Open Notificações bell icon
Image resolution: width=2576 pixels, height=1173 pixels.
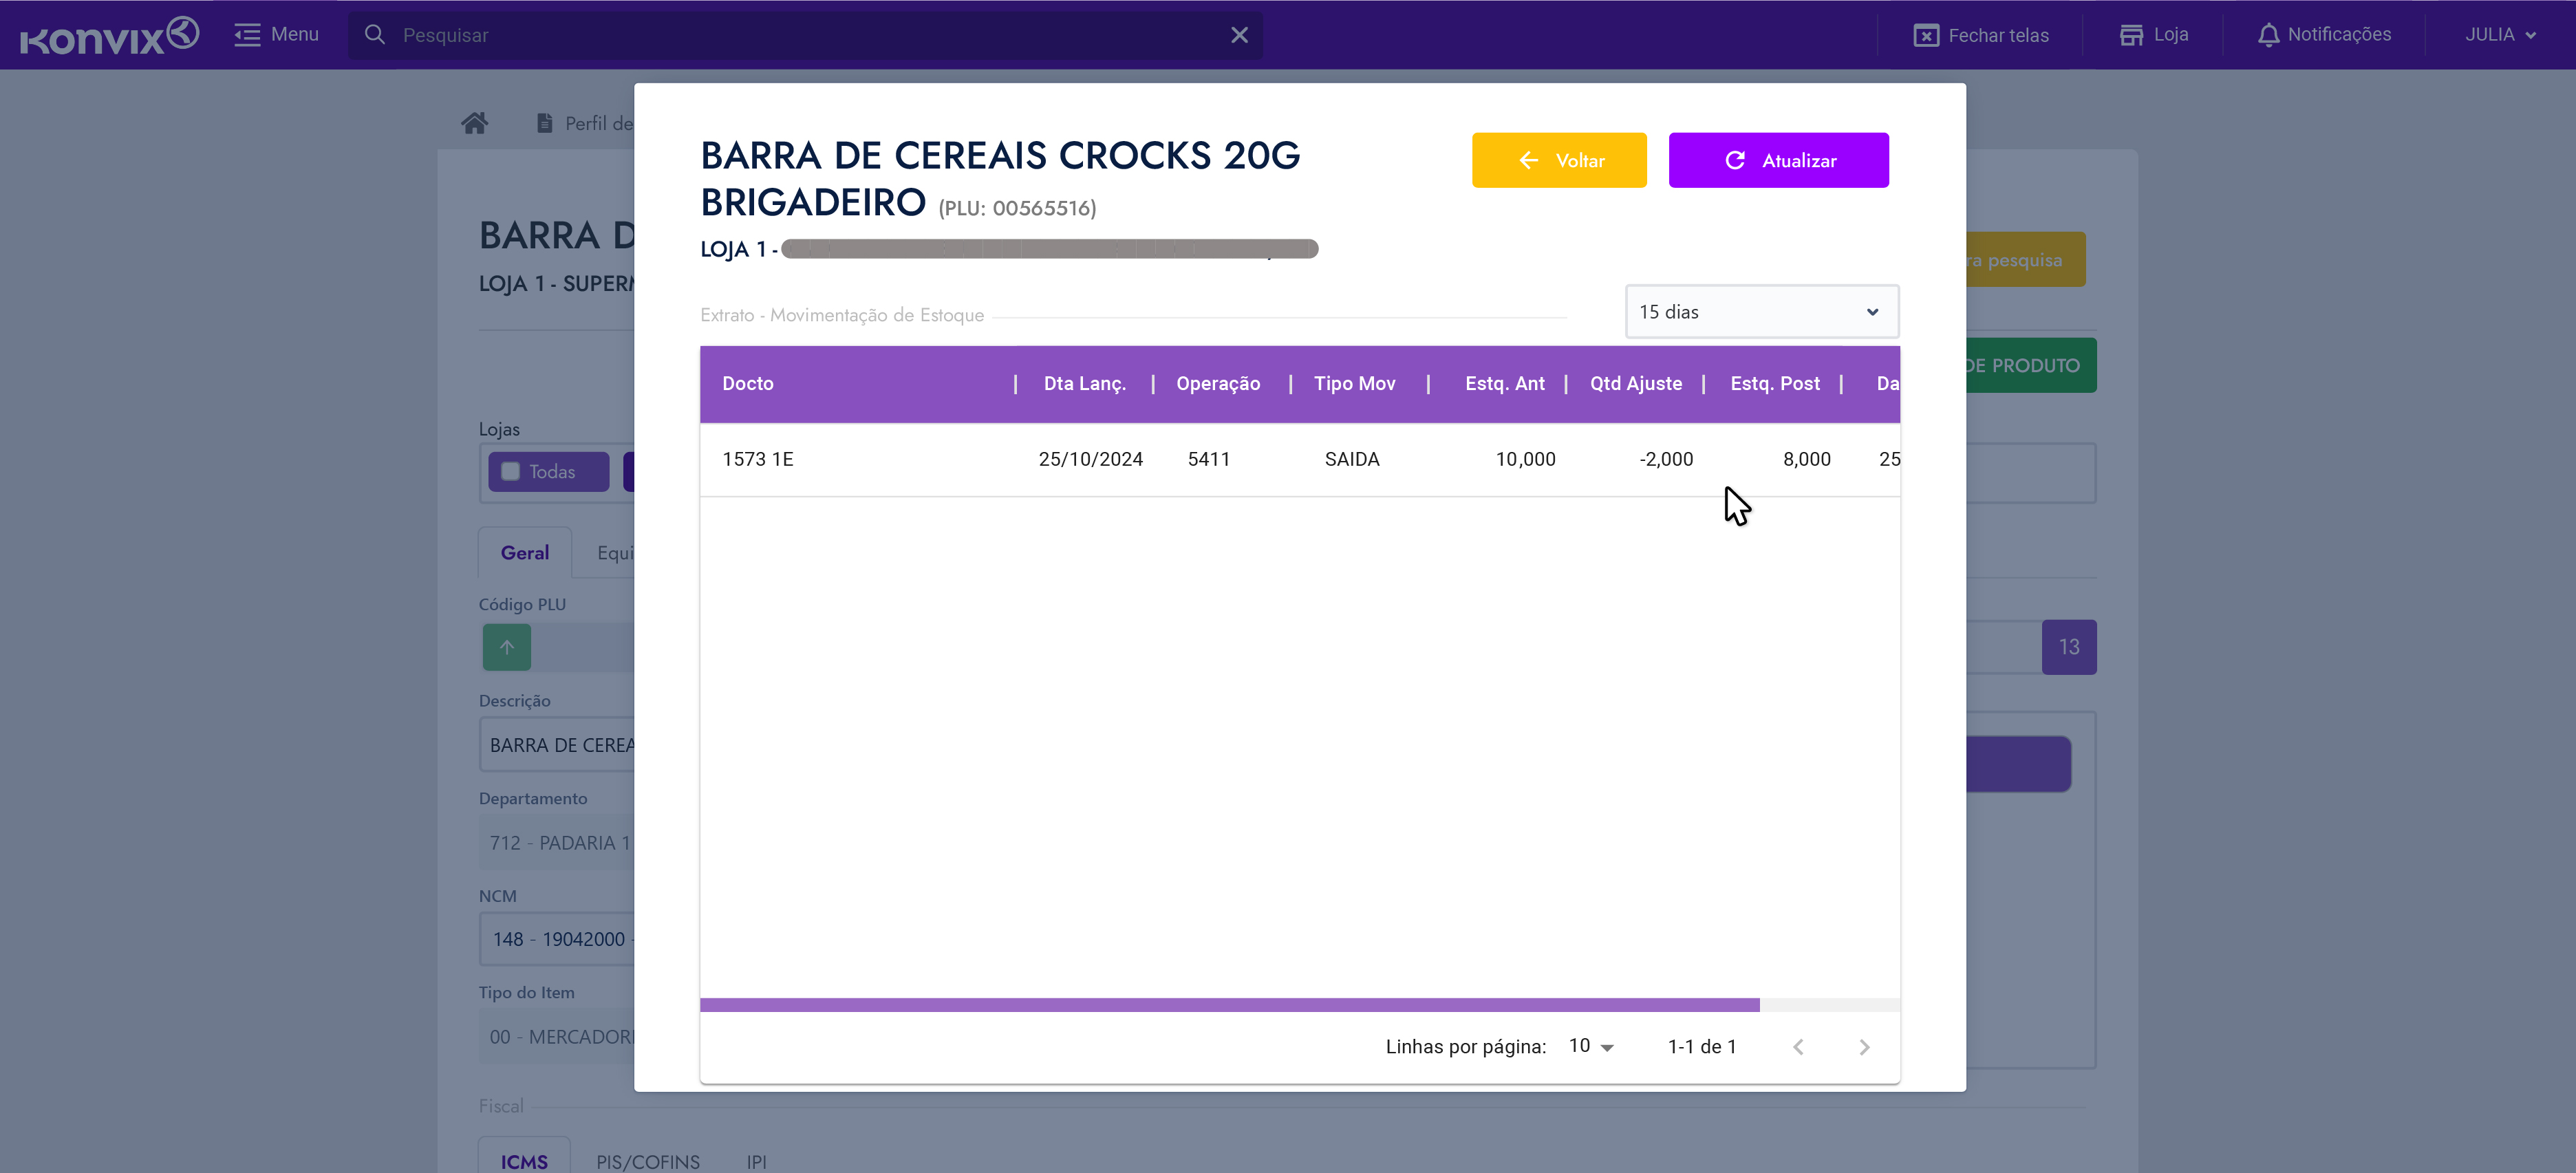pyautogui.click(x=2268, y=35)
